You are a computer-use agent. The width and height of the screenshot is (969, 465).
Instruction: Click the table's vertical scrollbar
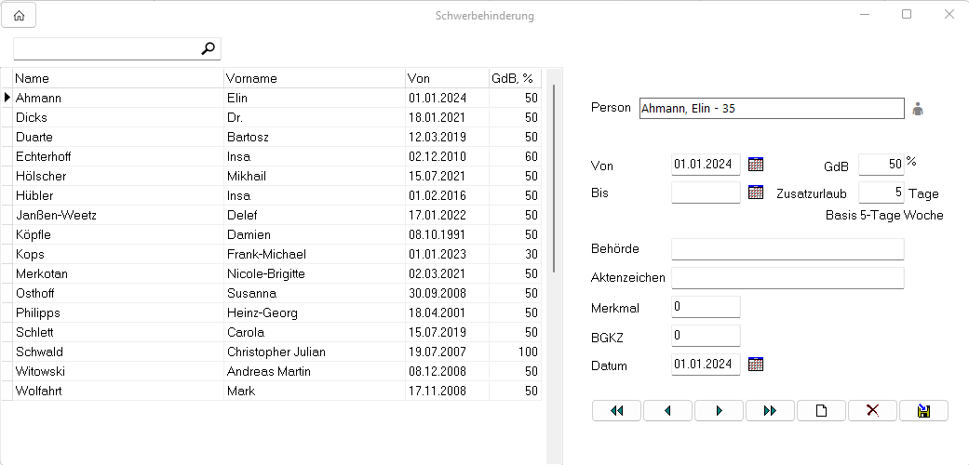pos(555,177)
